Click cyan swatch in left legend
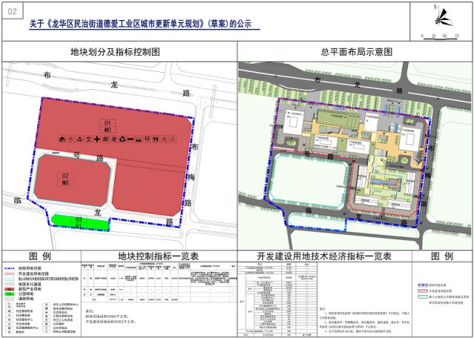This screenshot has height=338, width=474. (9, 279)
